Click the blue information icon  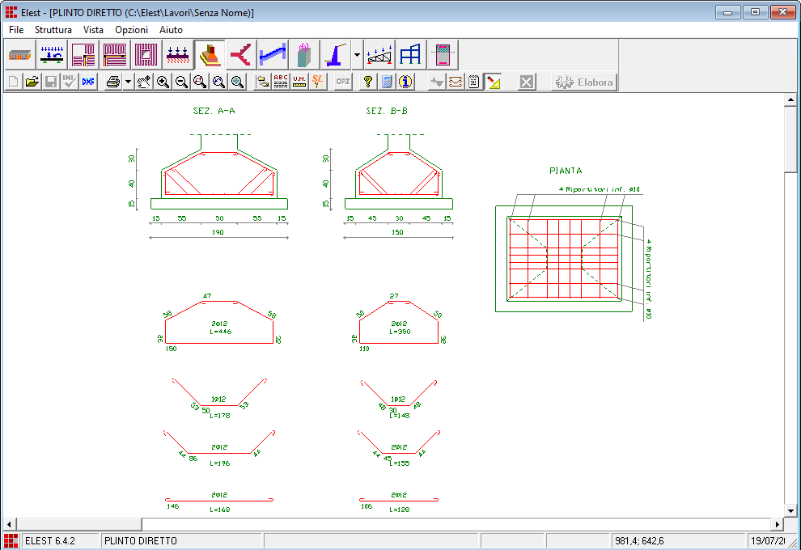click(x=405, y=82)
